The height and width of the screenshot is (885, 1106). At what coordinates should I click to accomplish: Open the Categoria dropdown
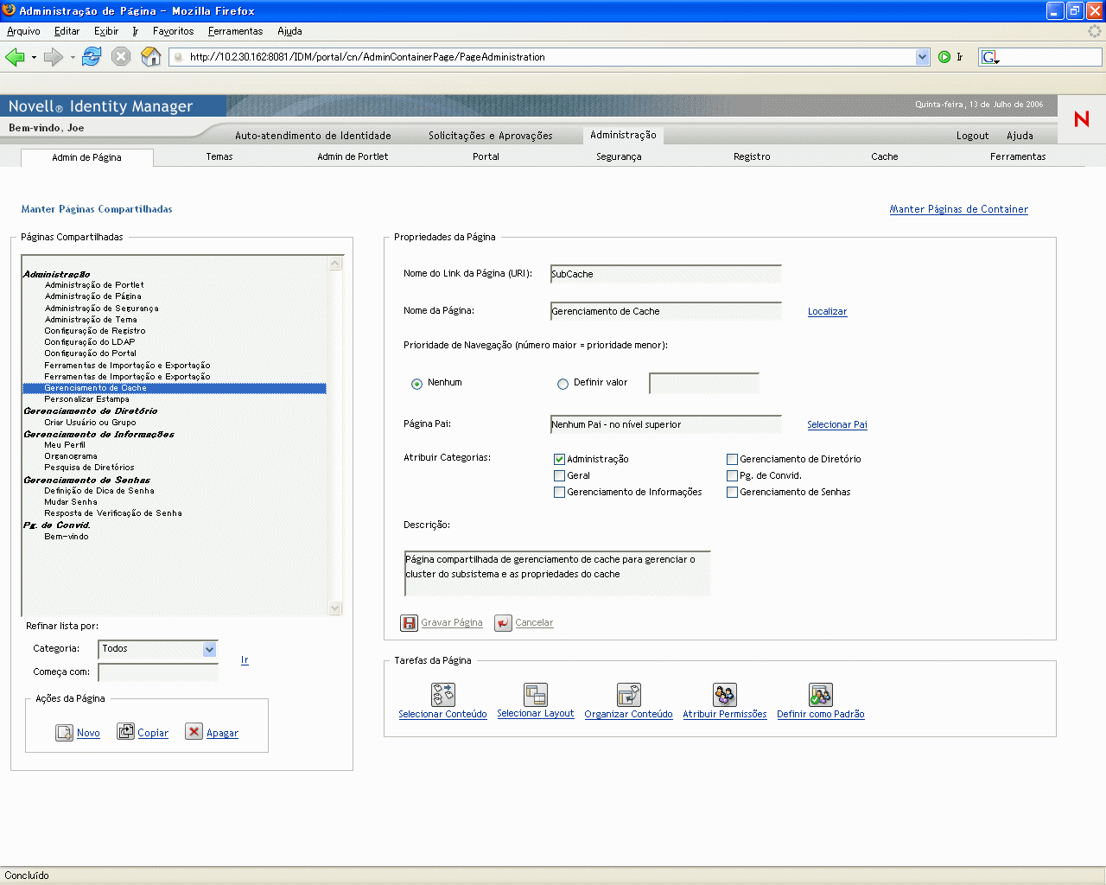[209, 649]
